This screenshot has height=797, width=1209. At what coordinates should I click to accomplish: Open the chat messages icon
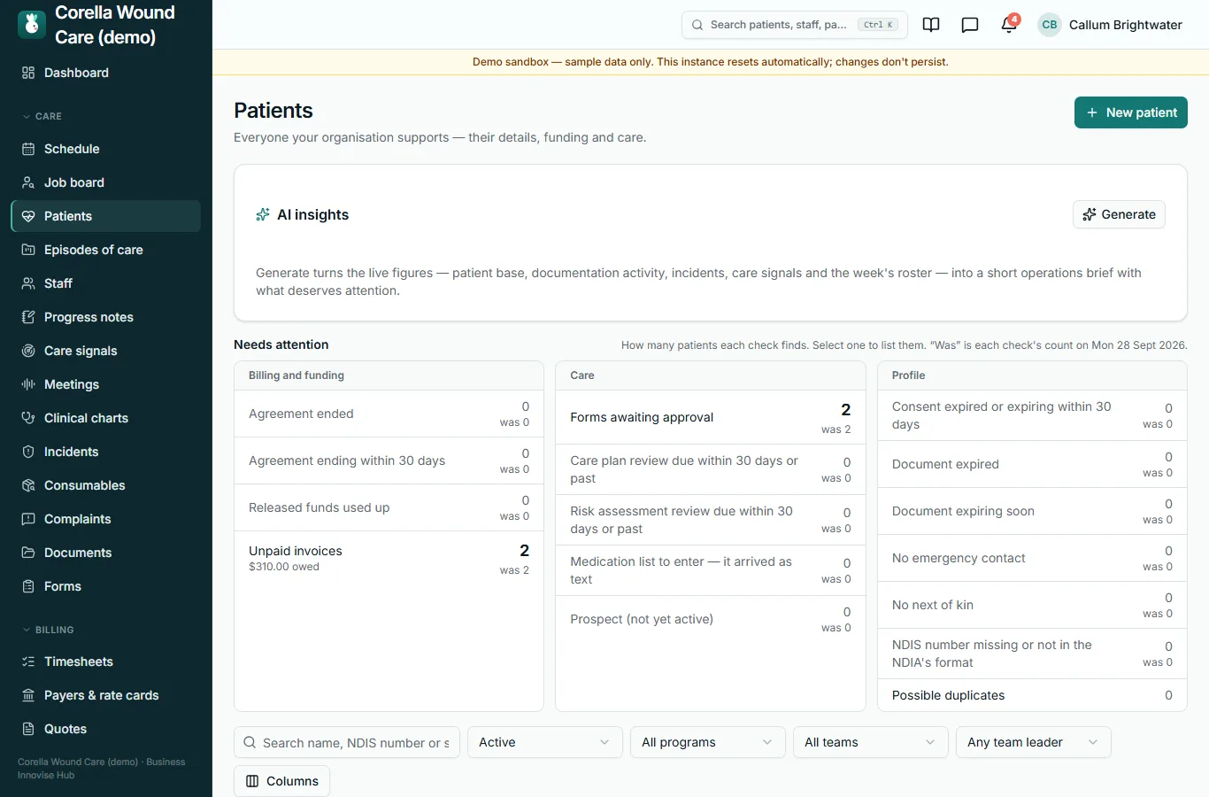tap(970, 25)
